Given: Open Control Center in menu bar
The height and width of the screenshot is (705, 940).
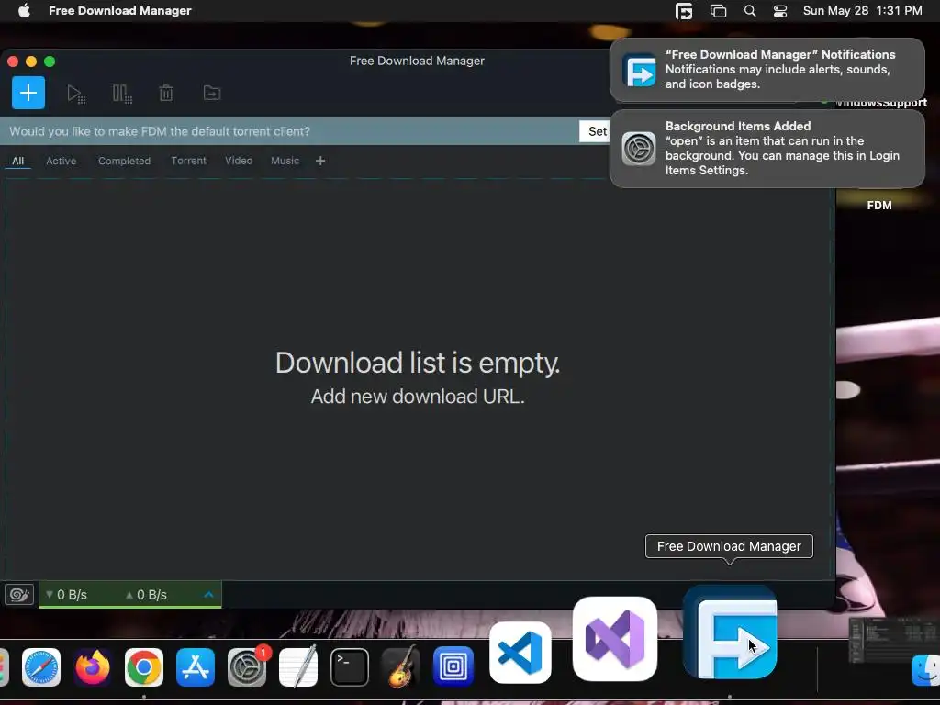Looking at the screenshot, I should click(x=780, y=11).
